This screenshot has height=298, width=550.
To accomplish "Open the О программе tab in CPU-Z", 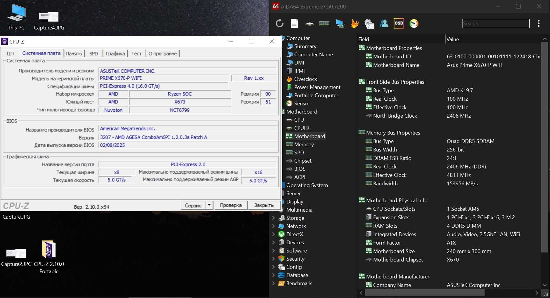I will 162,53.
